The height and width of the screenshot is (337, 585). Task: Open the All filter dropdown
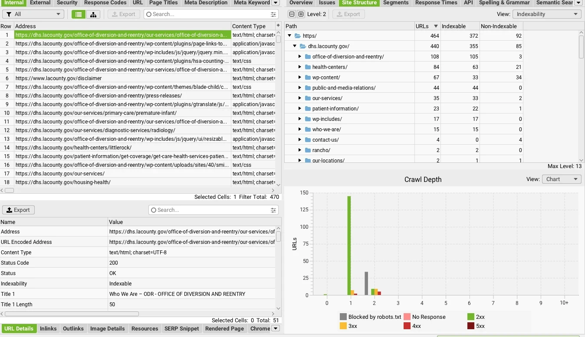point(33,14)
